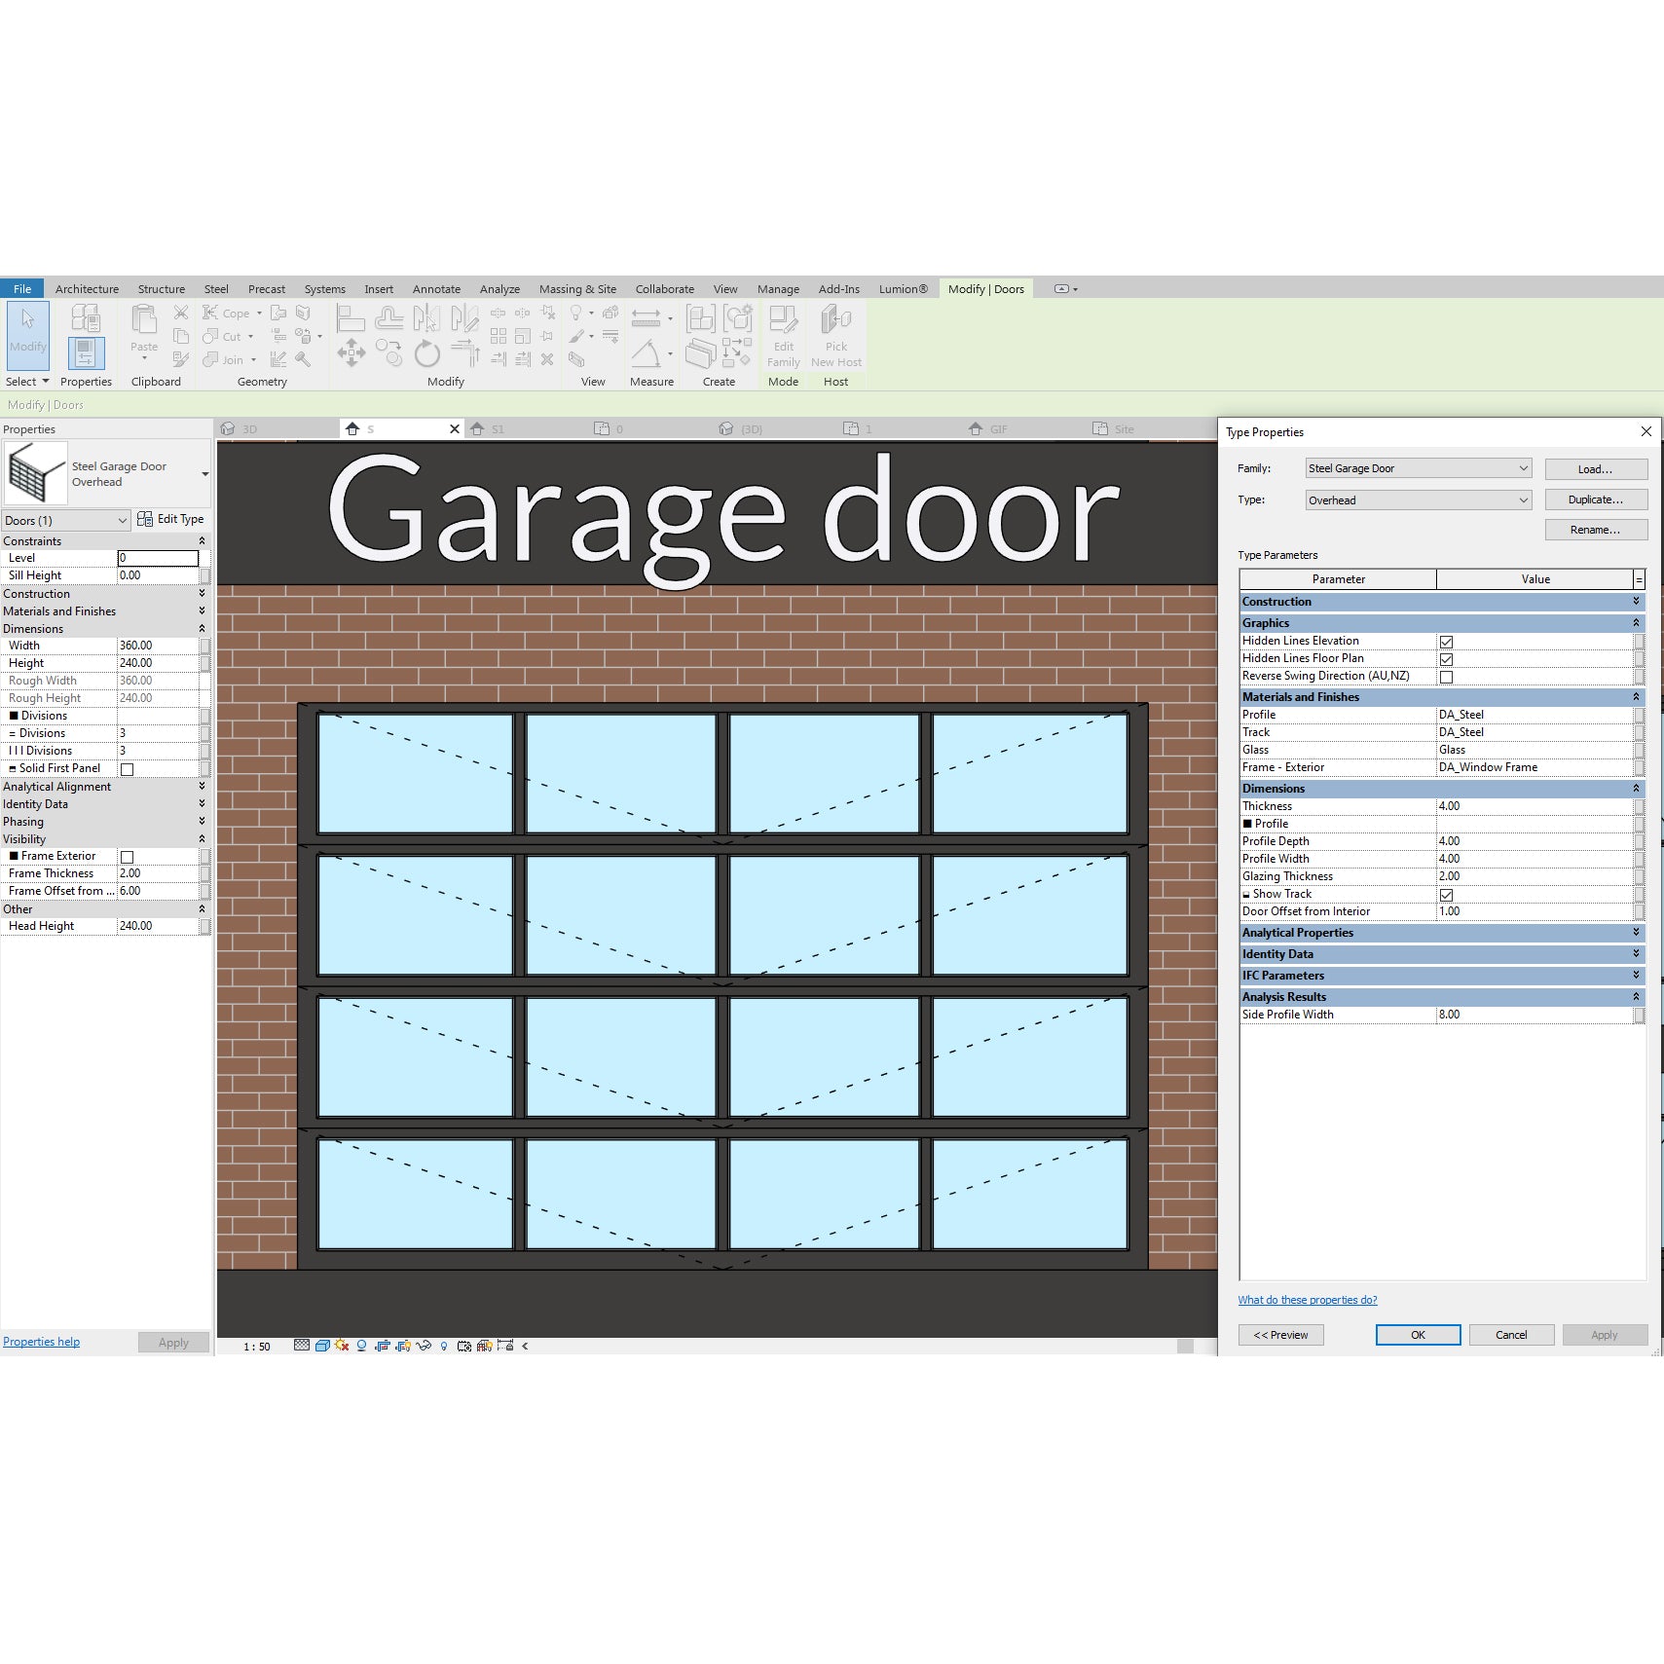Screen dimensions: 1664x1664
Task: Toggle shadows in the view control bar
Action: point(361,1346)
